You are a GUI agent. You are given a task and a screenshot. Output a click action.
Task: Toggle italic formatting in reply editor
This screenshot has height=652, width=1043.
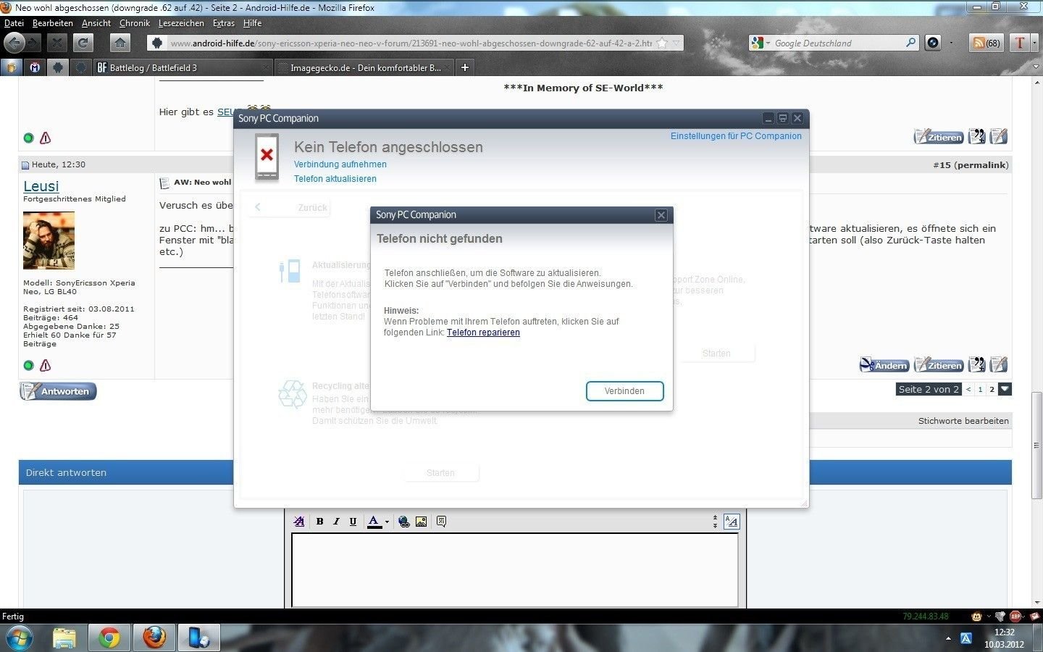(336, 522)
